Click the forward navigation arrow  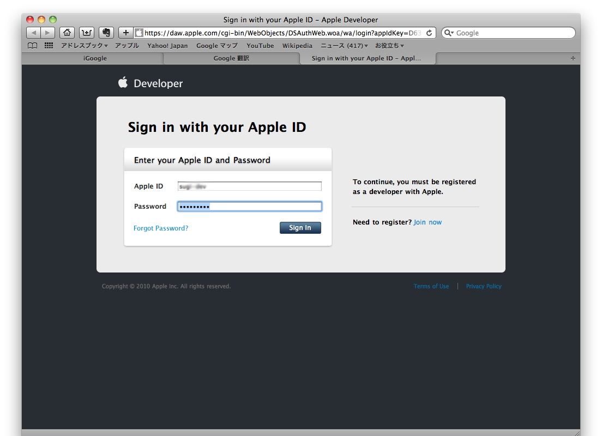pos(48,33)
